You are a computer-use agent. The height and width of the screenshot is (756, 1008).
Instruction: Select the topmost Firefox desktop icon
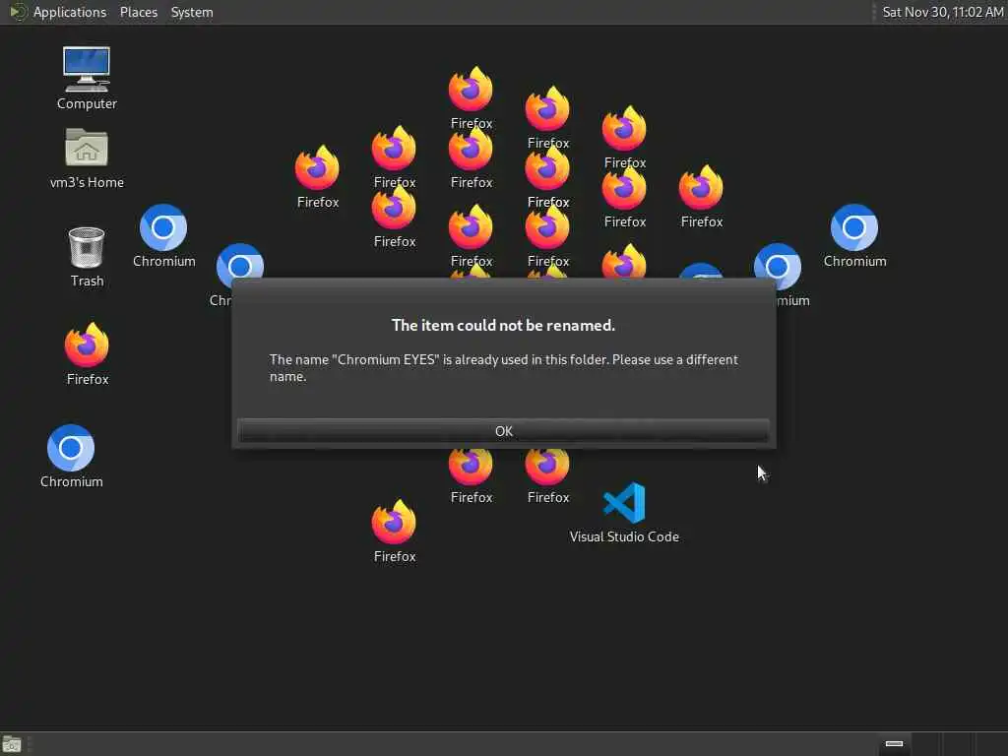[x=471, y=89]
